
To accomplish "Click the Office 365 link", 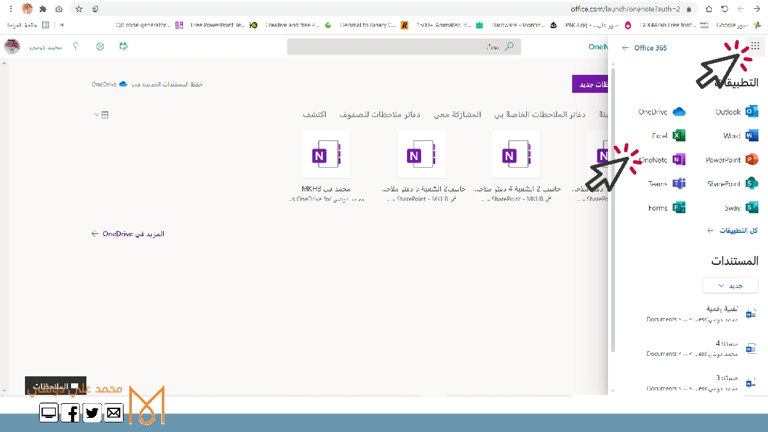I will 645,48.
